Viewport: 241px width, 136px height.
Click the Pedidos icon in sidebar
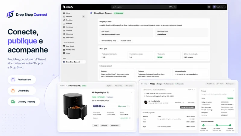click(64, 17)
